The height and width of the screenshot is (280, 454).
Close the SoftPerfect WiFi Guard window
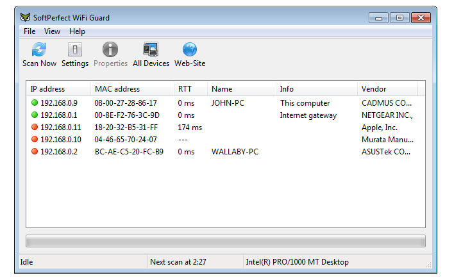(x=421, y=18)
